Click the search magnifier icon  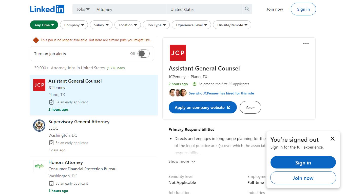[x=247, y=9]
